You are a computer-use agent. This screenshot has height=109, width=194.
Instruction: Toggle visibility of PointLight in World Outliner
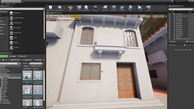pos(170,14)
